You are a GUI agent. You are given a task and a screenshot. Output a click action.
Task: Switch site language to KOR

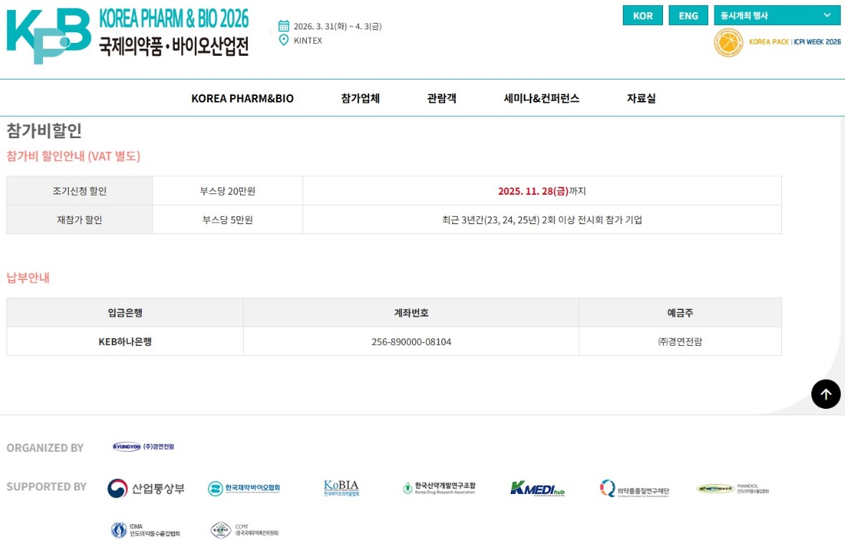coord(642,16)
